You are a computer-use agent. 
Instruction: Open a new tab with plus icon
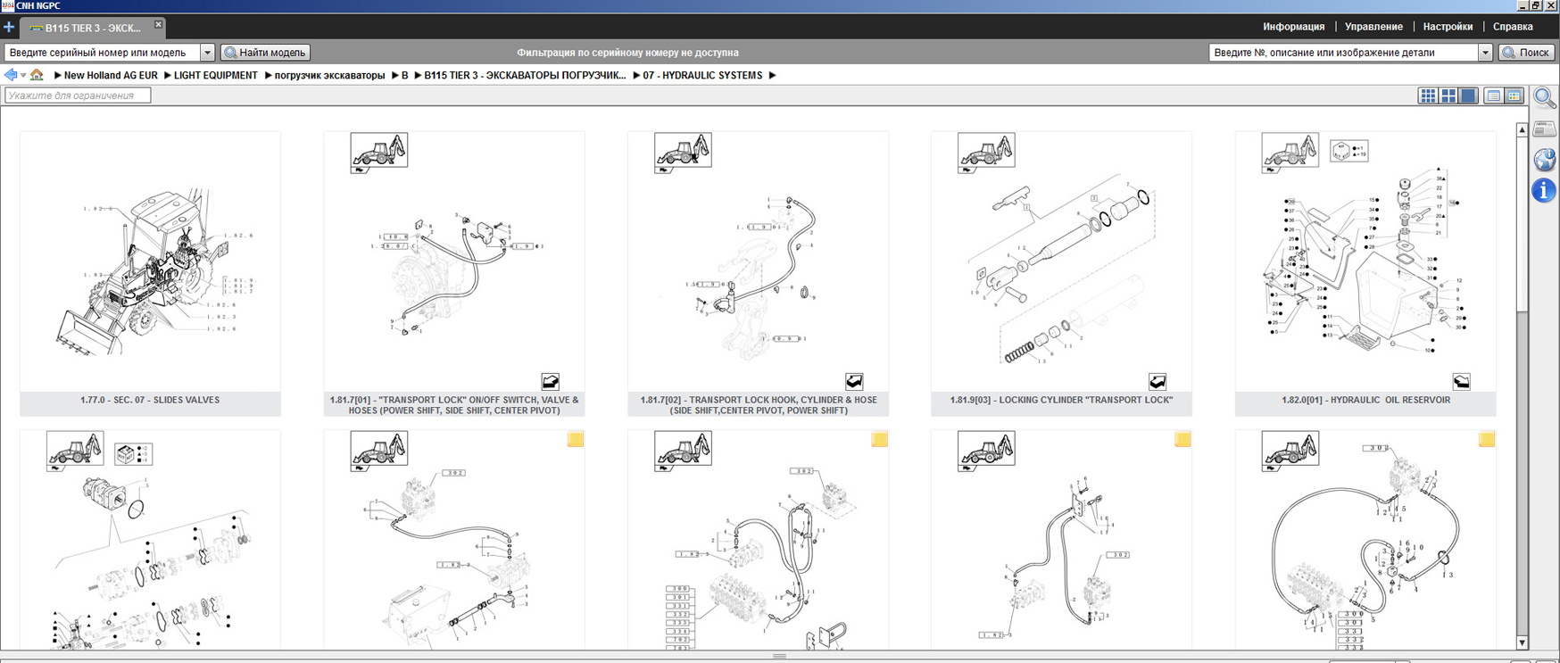coord(9,28)
